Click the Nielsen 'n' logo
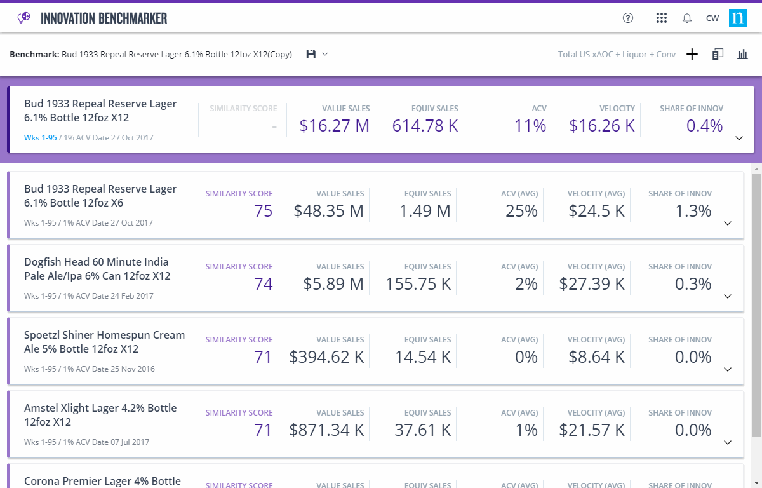This screenshot has width=762, height=488. (738, 18)
